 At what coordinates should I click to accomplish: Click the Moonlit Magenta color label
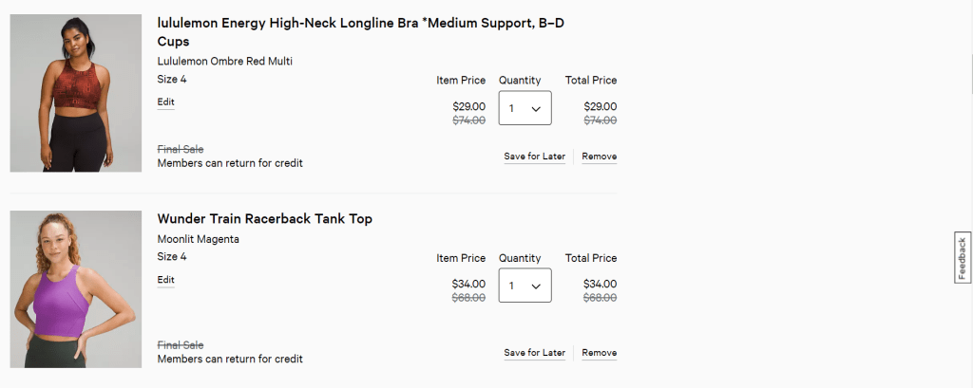[x=198, y=239]
